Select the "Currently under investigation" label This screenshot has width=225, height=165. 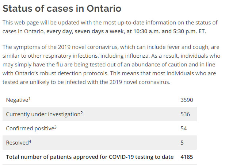click(x=43, y=114)
